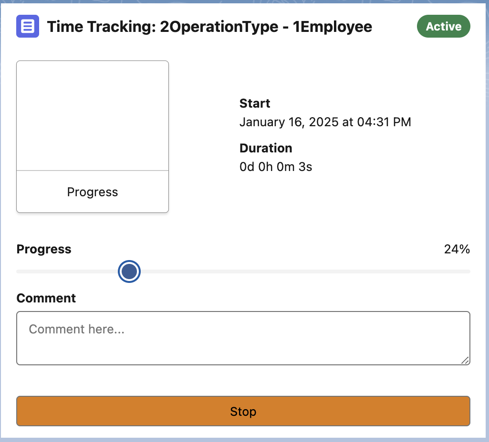Image resolution: width=489 pixels, height=442 pixels.
Task: Click the comment box resize grip
Action: [465, 361]
